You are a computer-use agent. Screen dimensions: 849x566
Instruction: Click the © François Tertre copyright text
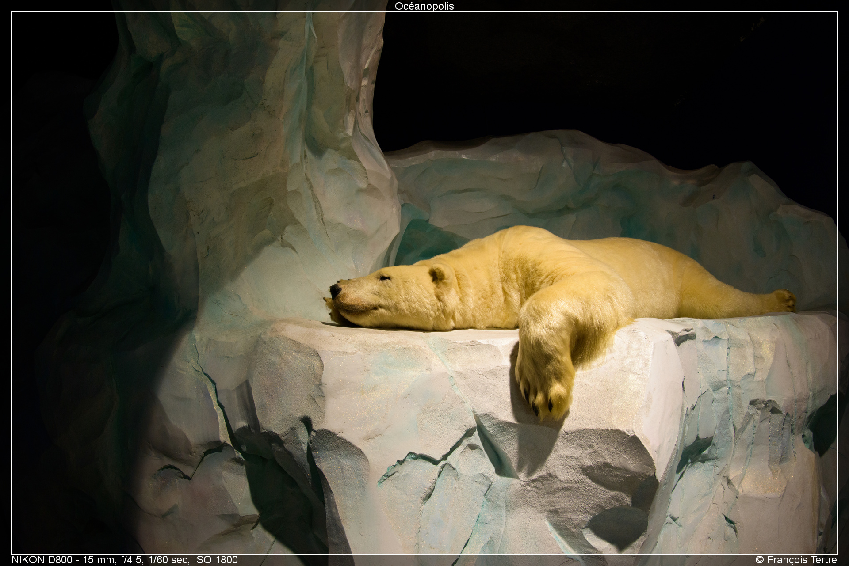point(796,560)
